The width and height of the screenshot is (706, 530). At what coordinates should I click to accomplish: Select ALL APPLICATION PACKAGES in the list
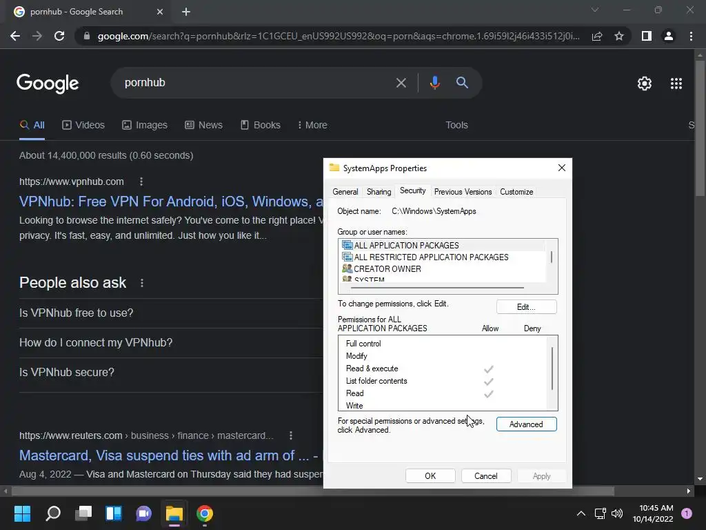443,246
